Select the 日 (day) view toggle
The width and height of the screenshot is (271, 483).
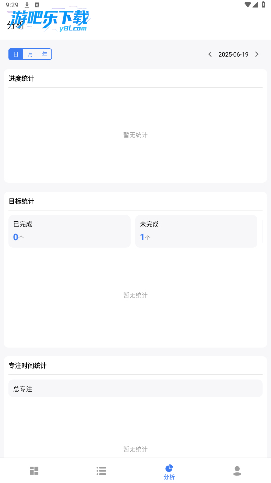pyautogui.click(x=16, y=54)
